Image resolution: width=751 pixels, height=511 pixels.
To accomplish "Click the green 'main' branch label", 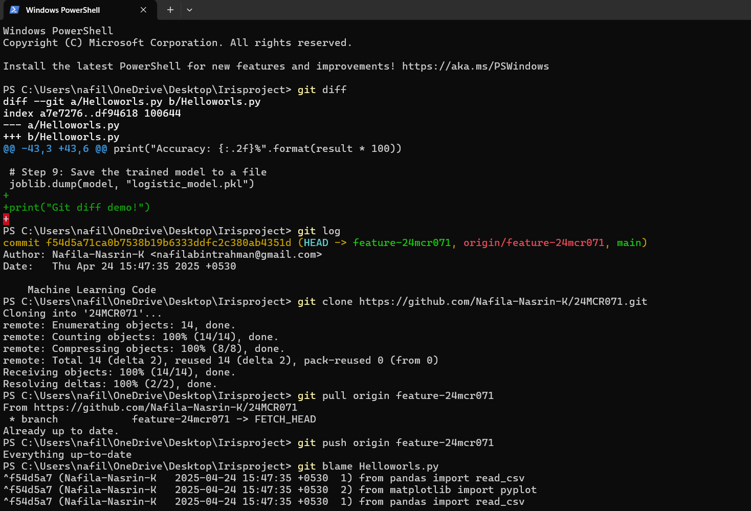I will pyautogui.click(x=629, y=243).
